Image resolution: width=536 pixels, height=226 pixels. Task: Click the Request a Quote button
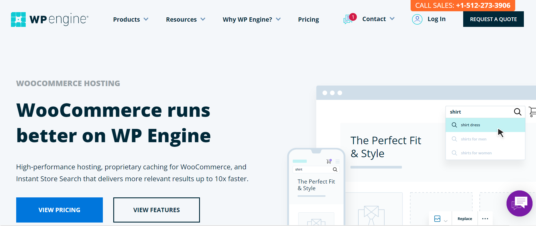point(493,19)
